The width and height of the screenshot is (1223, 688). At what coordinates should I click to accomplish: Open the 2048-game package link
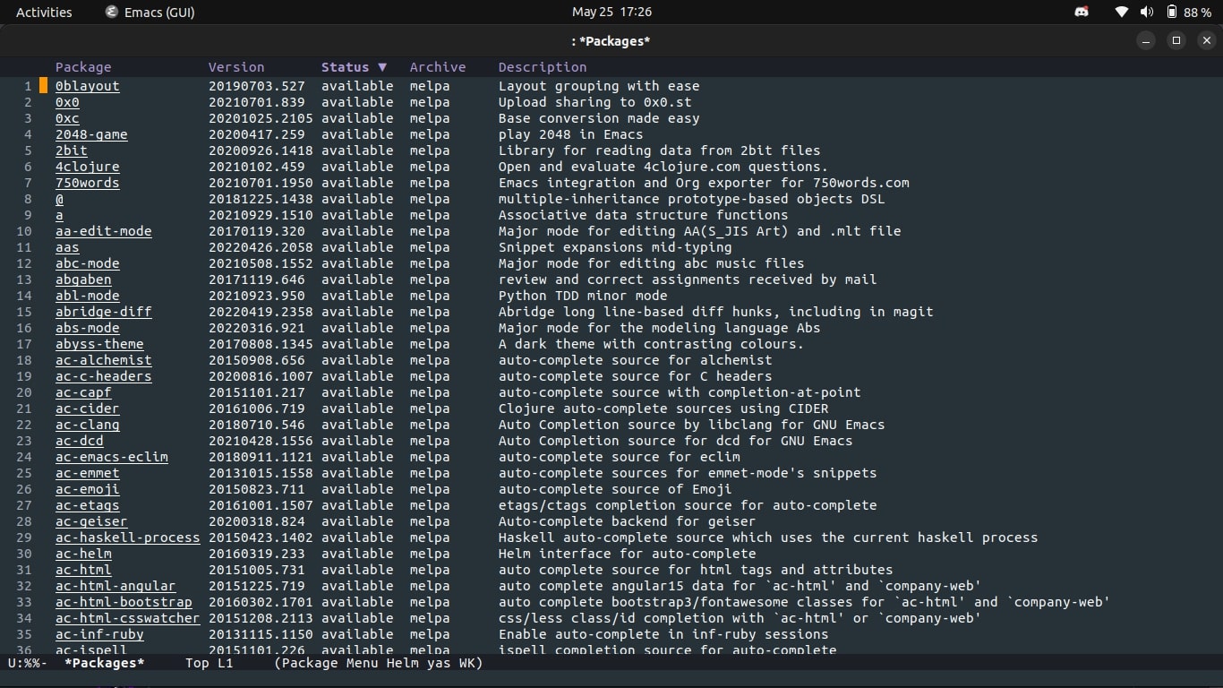[91, 134]
